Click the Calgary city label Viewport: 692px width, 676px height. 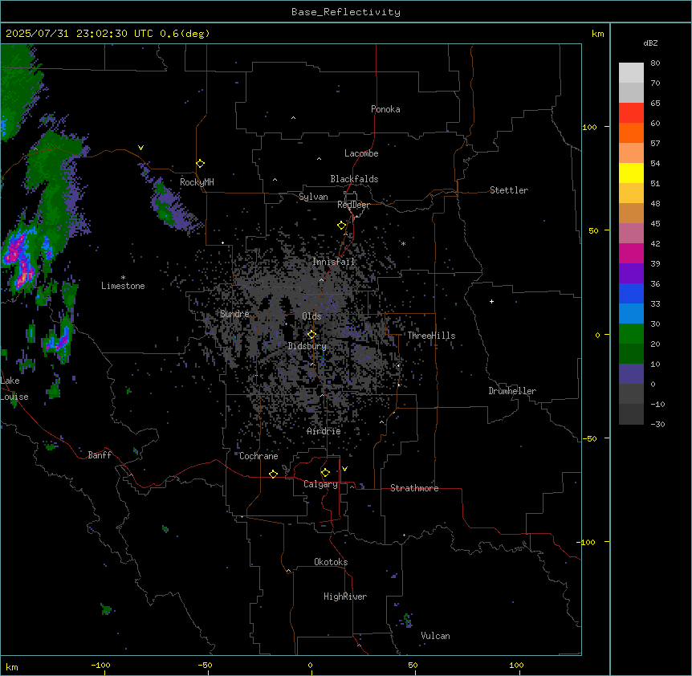(x=320, y=484)
